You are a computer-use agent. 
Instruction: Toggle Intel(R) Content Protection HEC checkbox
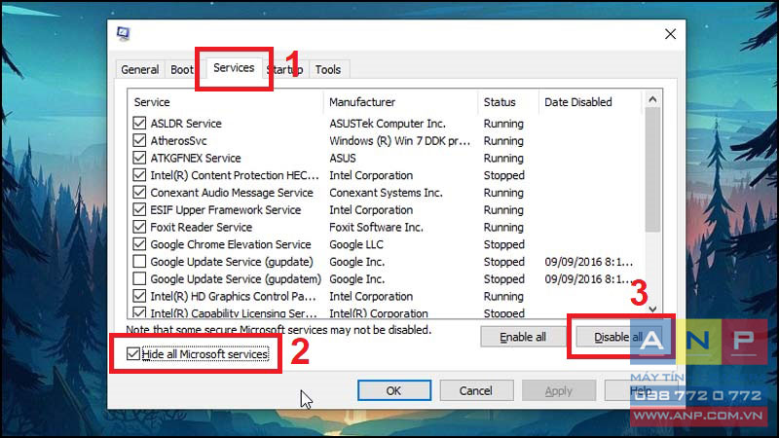point(139,175)
